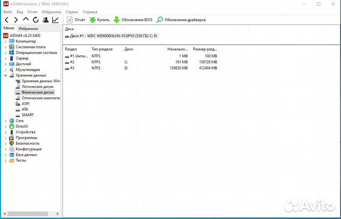Switch to the Меню tab

click(x=9, y=28)
